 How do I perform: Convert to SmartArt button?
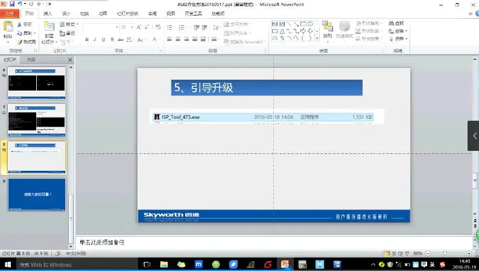point(244,42)
